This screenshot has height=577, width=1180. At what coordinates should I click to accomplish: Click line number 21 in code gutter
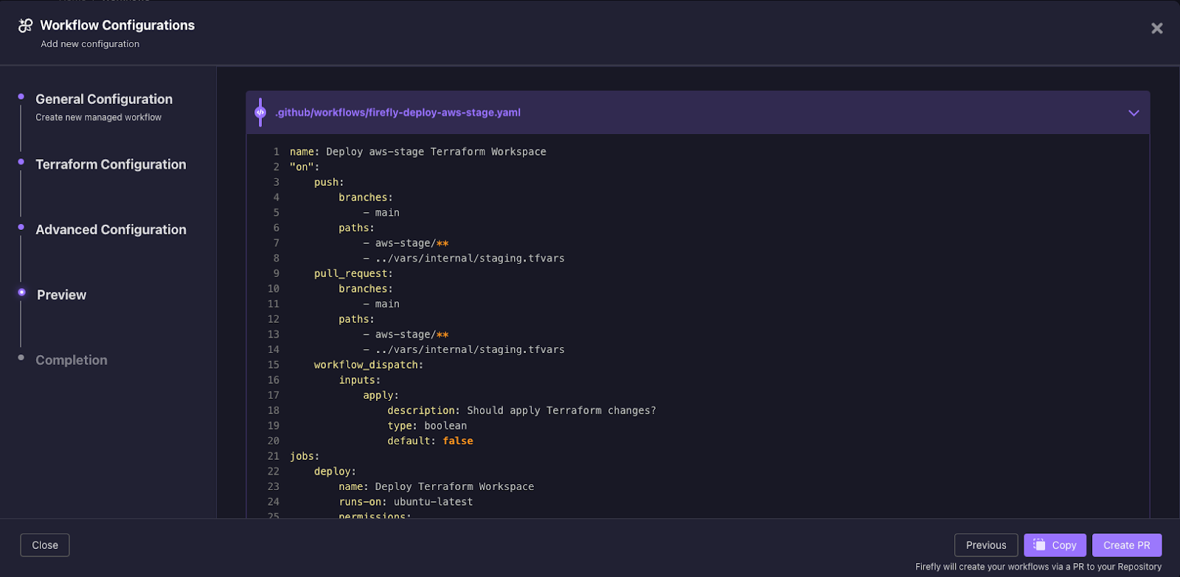[x=274, y=456]
